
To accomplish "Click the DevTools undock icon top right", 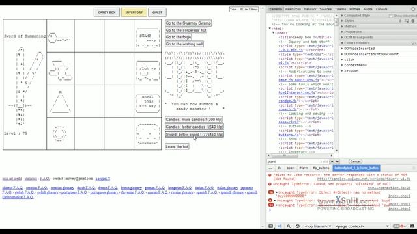I will click(414, 9).
